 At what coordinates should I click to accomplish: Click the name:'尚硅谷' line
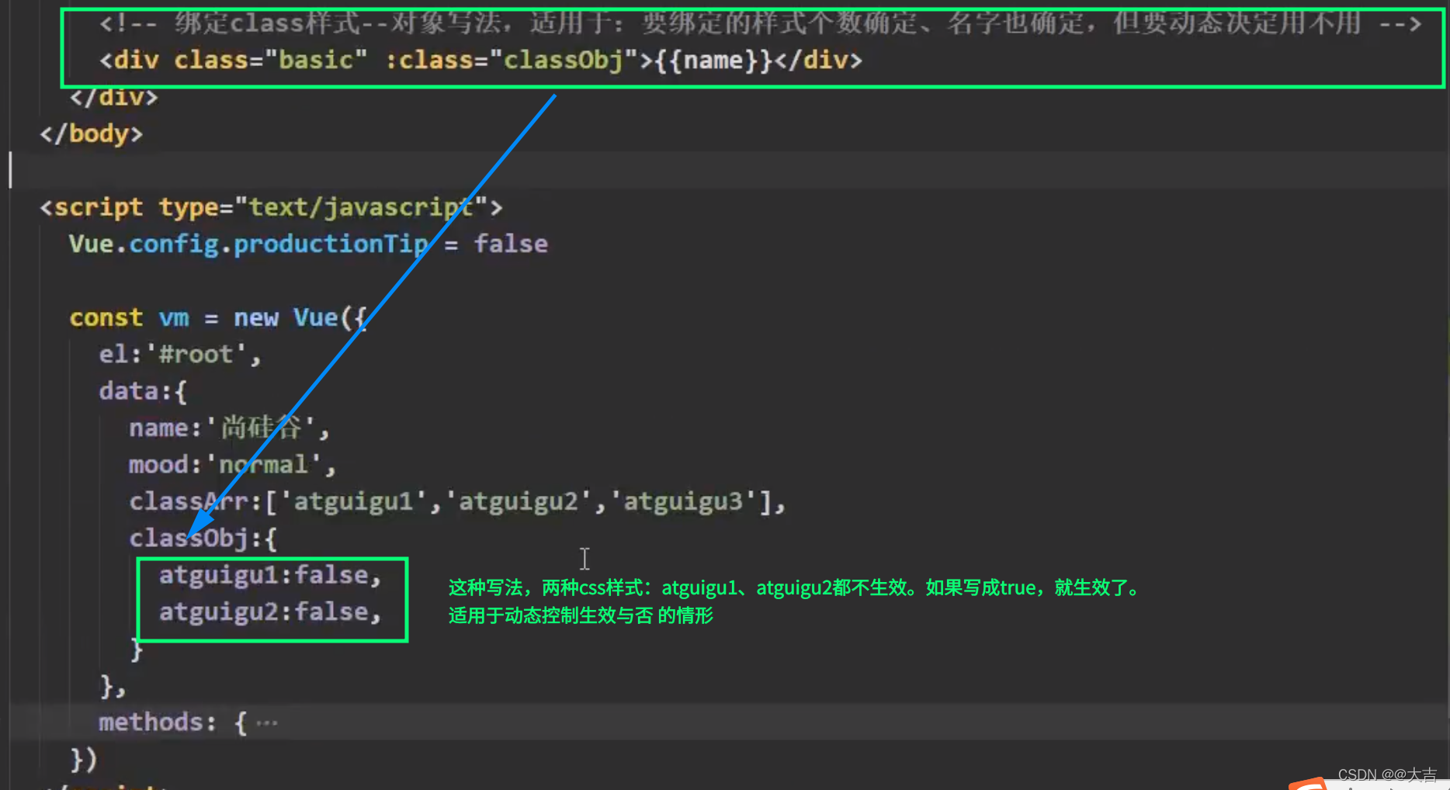tap(229, 428)
